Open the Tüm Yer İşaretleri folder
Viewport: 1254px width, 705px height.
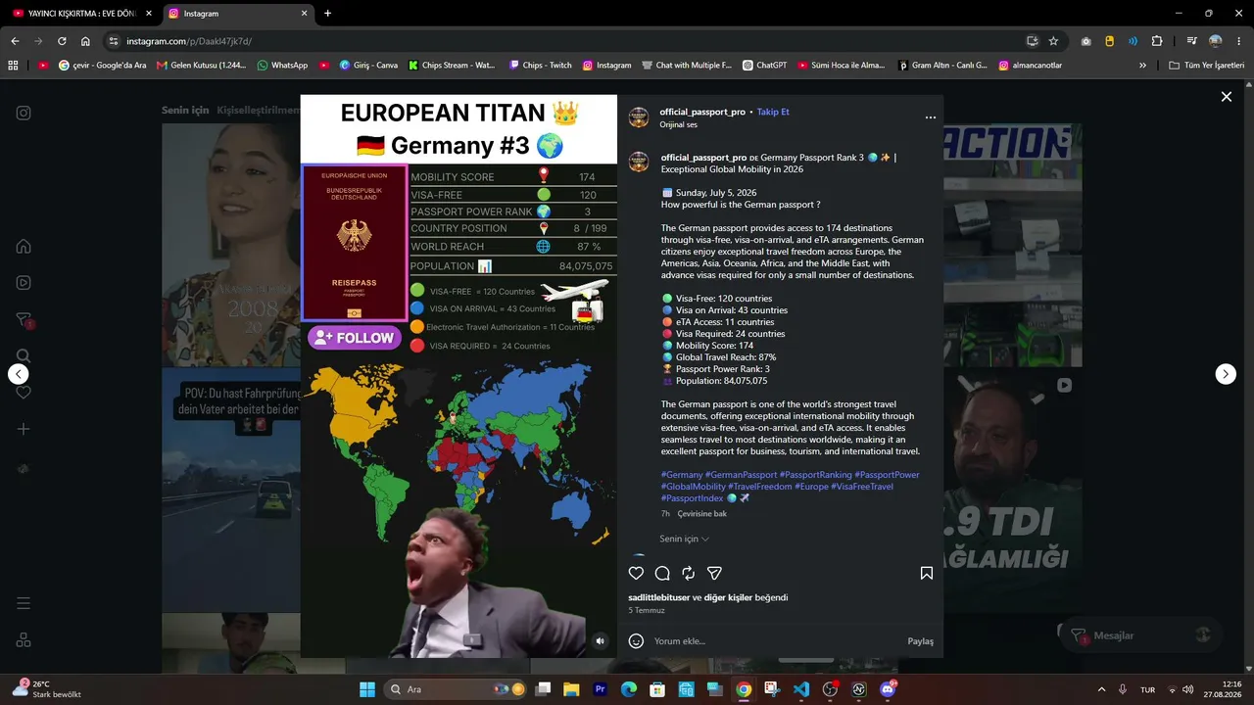[x=1207, y=66]
